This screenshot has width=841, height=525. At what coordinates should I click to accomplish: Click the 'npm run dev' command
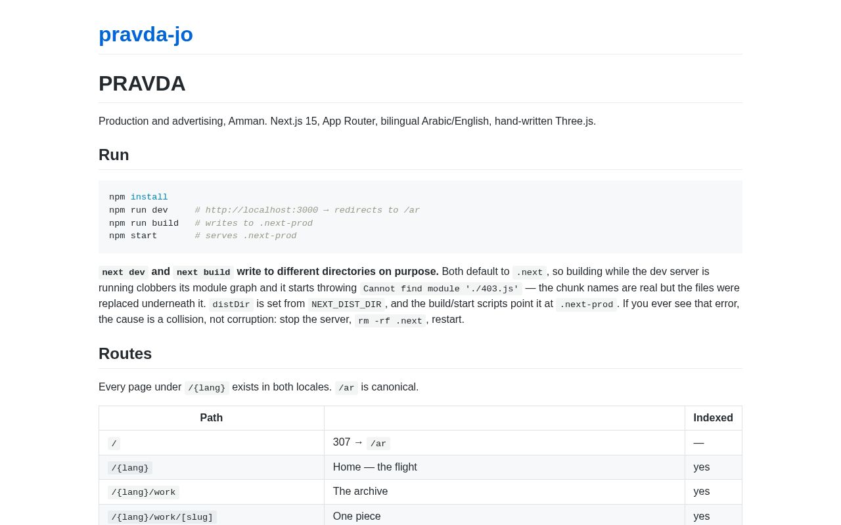(139, 211)
